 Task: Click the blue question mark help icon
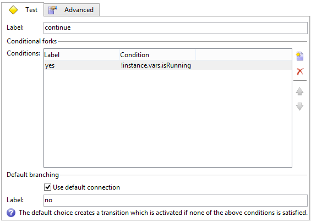click(11, 213)
